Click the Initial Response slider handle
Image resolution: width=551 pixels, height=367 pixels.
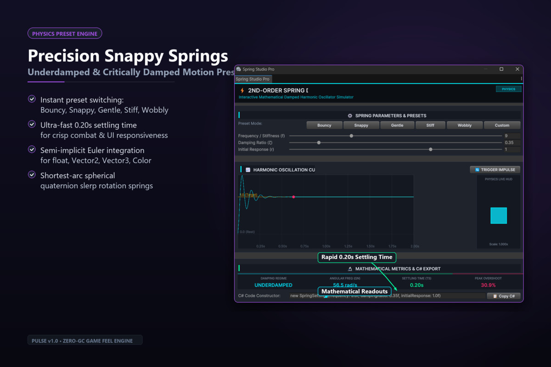point(430,150)
